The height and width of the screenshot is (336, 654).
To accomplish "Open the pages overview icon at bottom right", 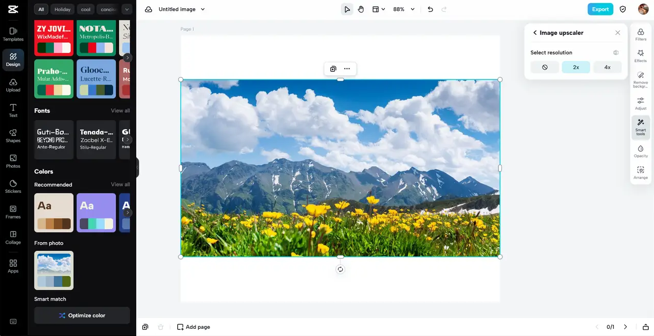I will (646, 327).
